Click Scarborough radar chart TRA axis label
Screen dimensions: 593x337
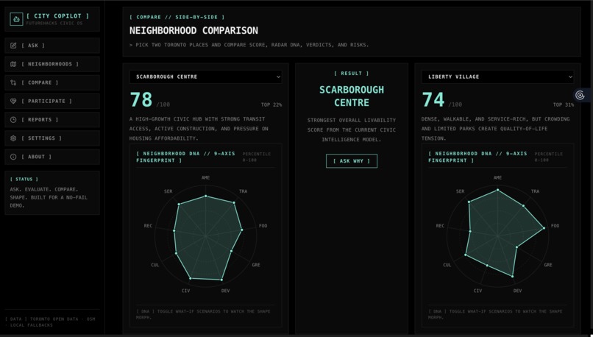coord(244,191)
